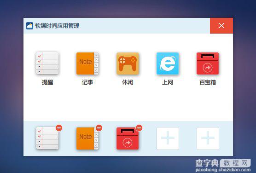Click the 百宝箱 label text
This screenshot has height=173, width=256.
pos(208,82)
